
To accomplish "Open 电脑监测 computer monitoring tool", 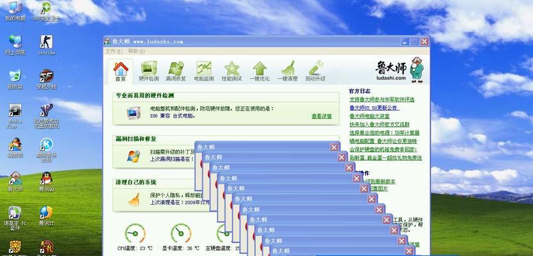I will [x=204, y=72].
